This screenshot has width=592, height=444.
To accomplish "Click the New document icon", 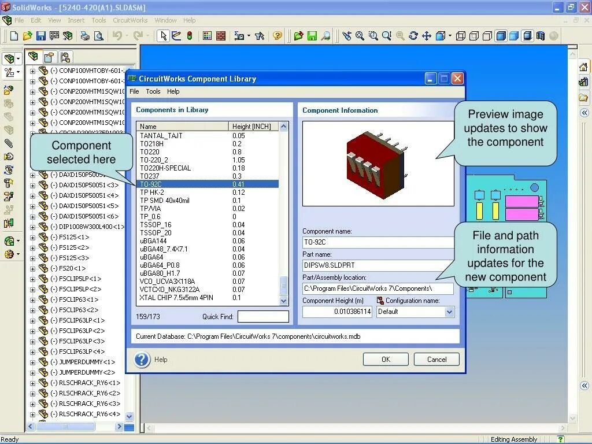I will coord(14,36).
